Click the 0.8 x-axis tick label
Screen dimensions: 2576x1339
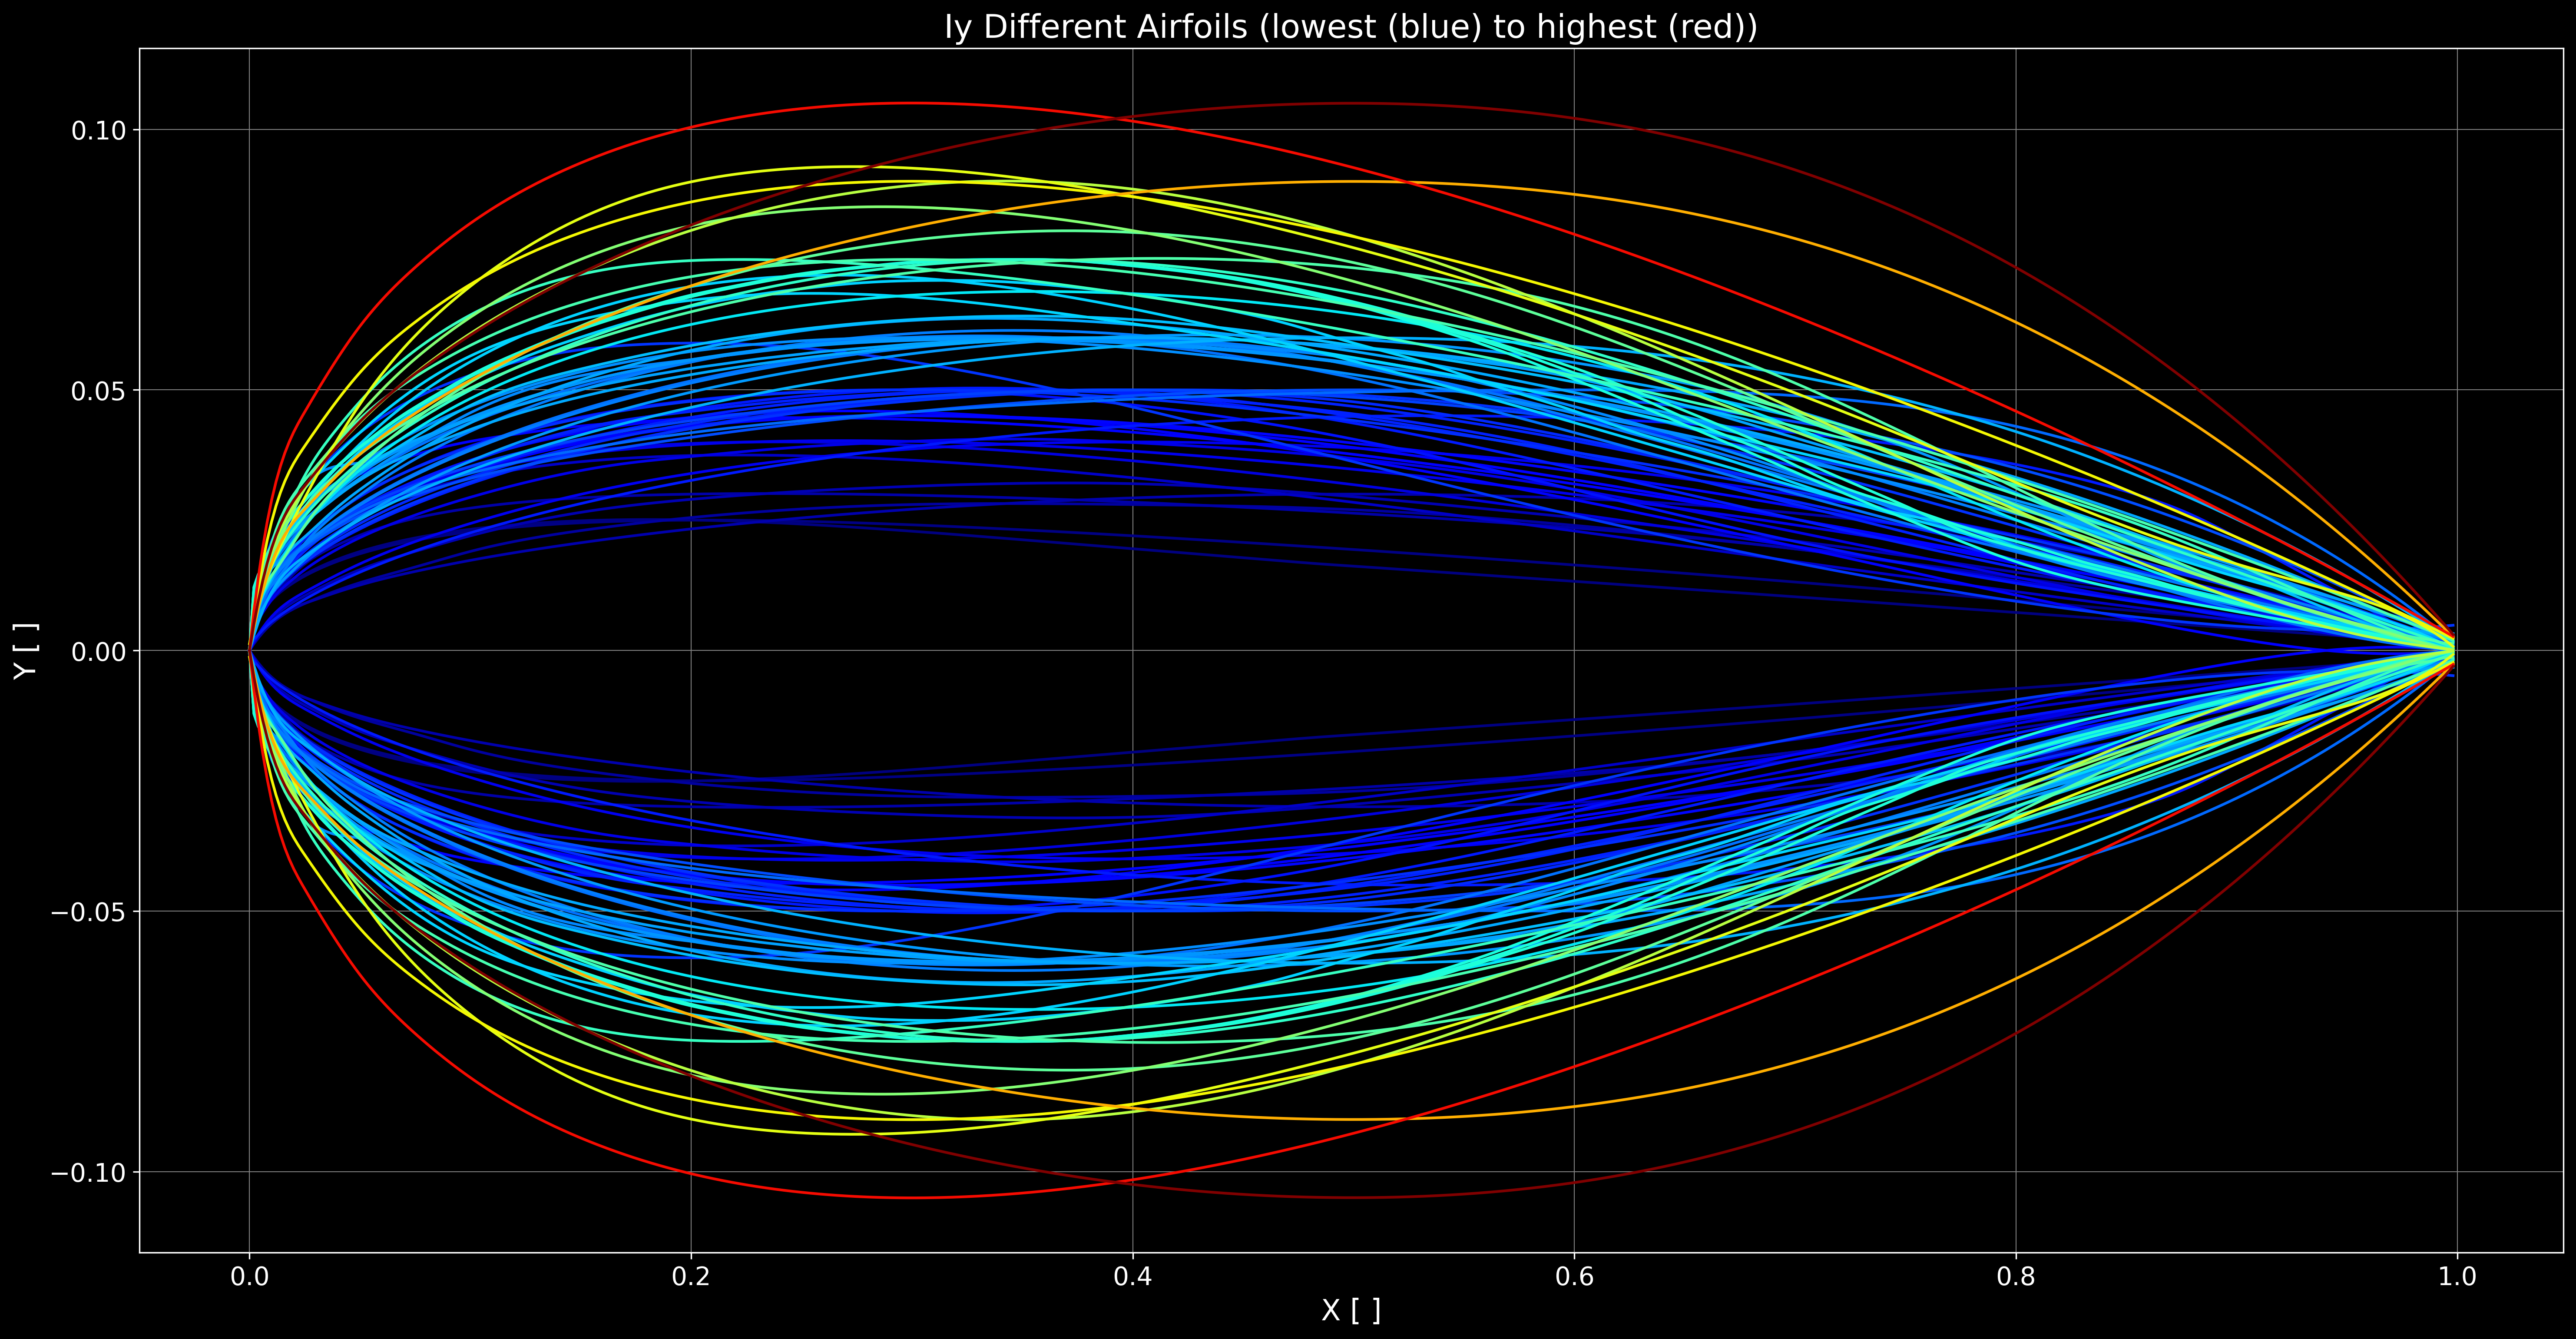(x=2015, y=1277)
